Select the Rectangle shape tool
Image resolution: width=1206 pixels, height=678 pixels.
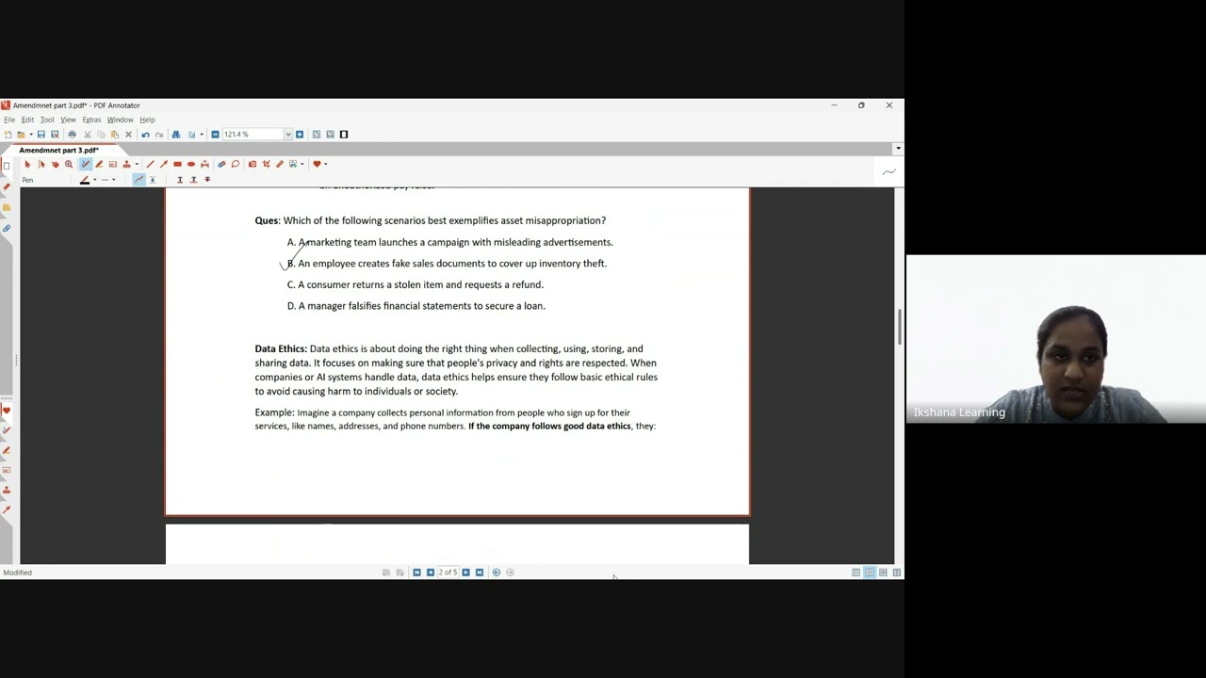coord(177,164)
